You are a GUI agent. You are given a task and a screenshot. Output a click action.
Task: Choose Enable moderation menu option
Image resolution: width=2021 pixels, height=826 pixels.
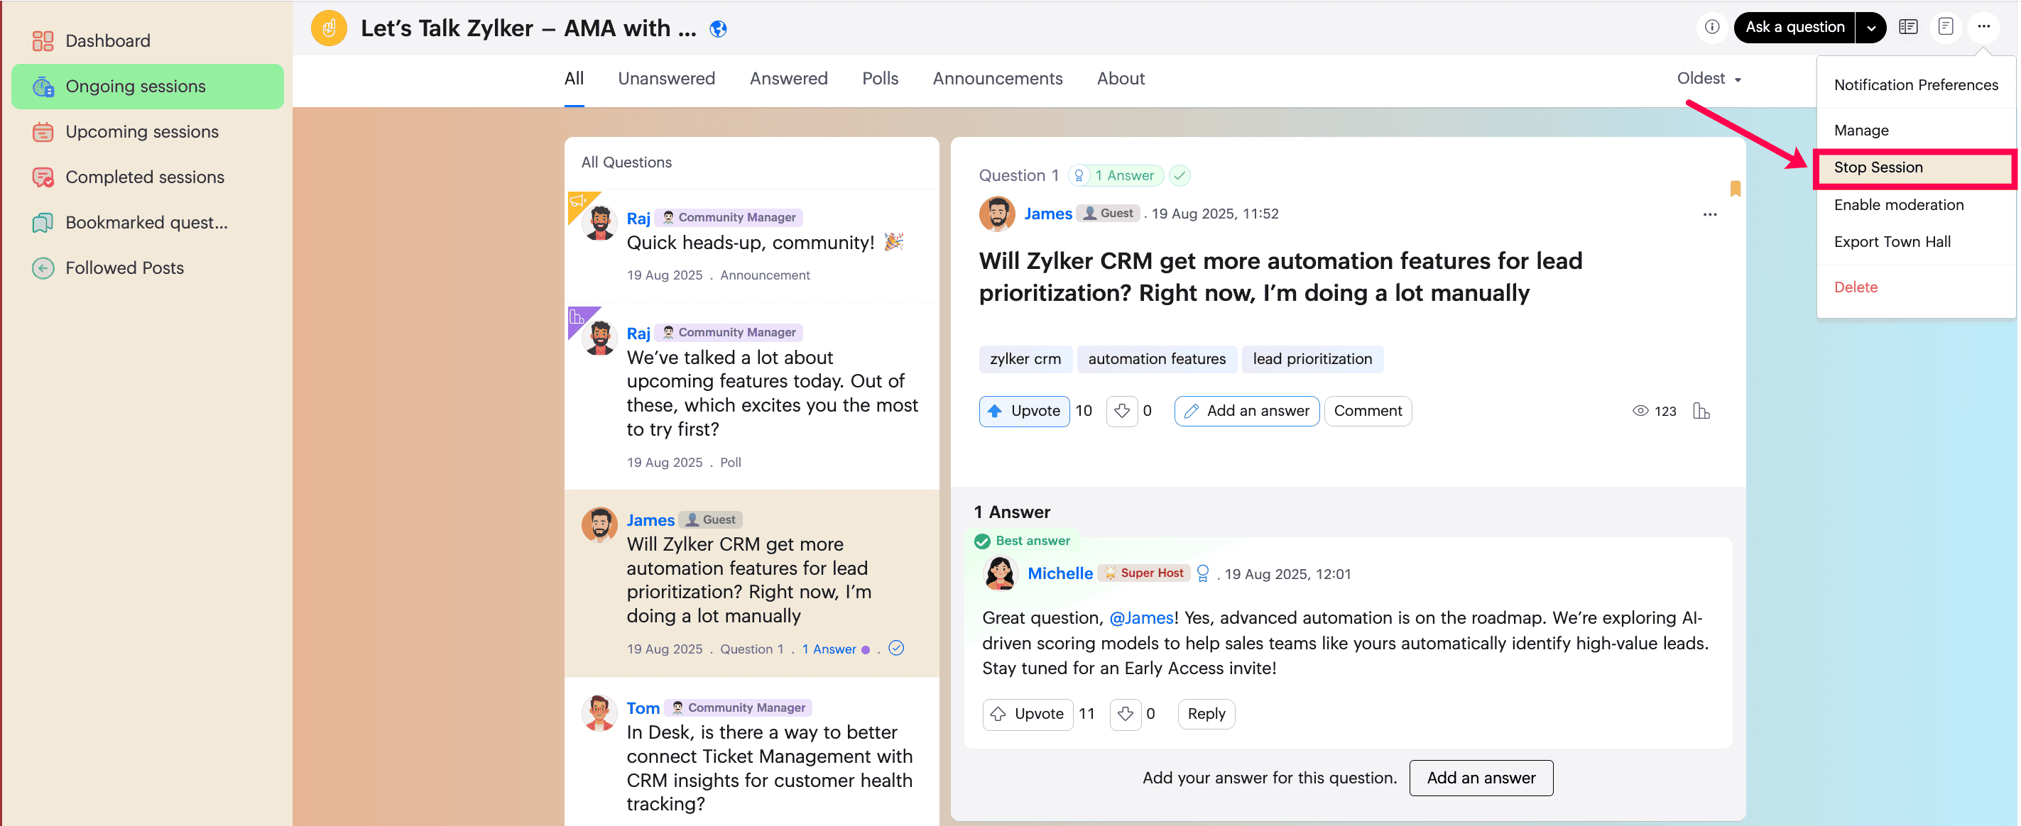[1915, 204]
